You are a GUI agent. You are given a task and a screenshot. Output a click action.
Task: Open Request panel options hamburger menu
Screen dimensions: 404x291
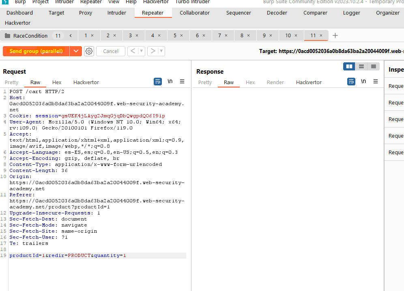pos(182,81)
